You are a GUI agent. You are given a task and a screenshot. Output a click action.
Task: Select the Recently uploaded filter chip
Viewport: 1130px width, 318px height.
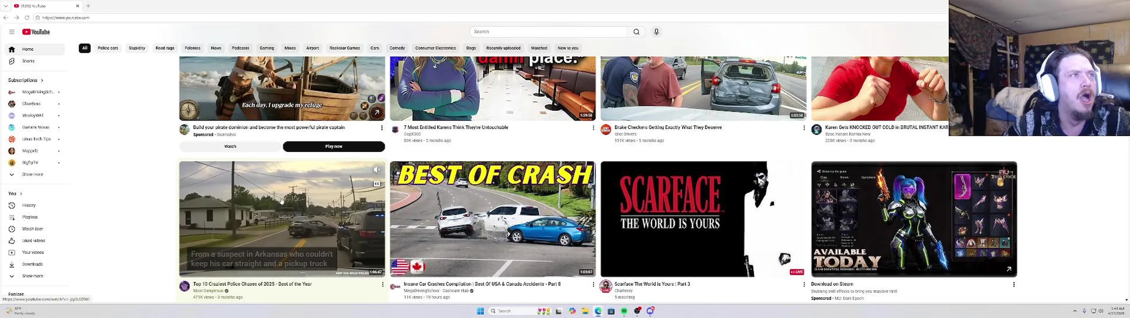(503, 48)
